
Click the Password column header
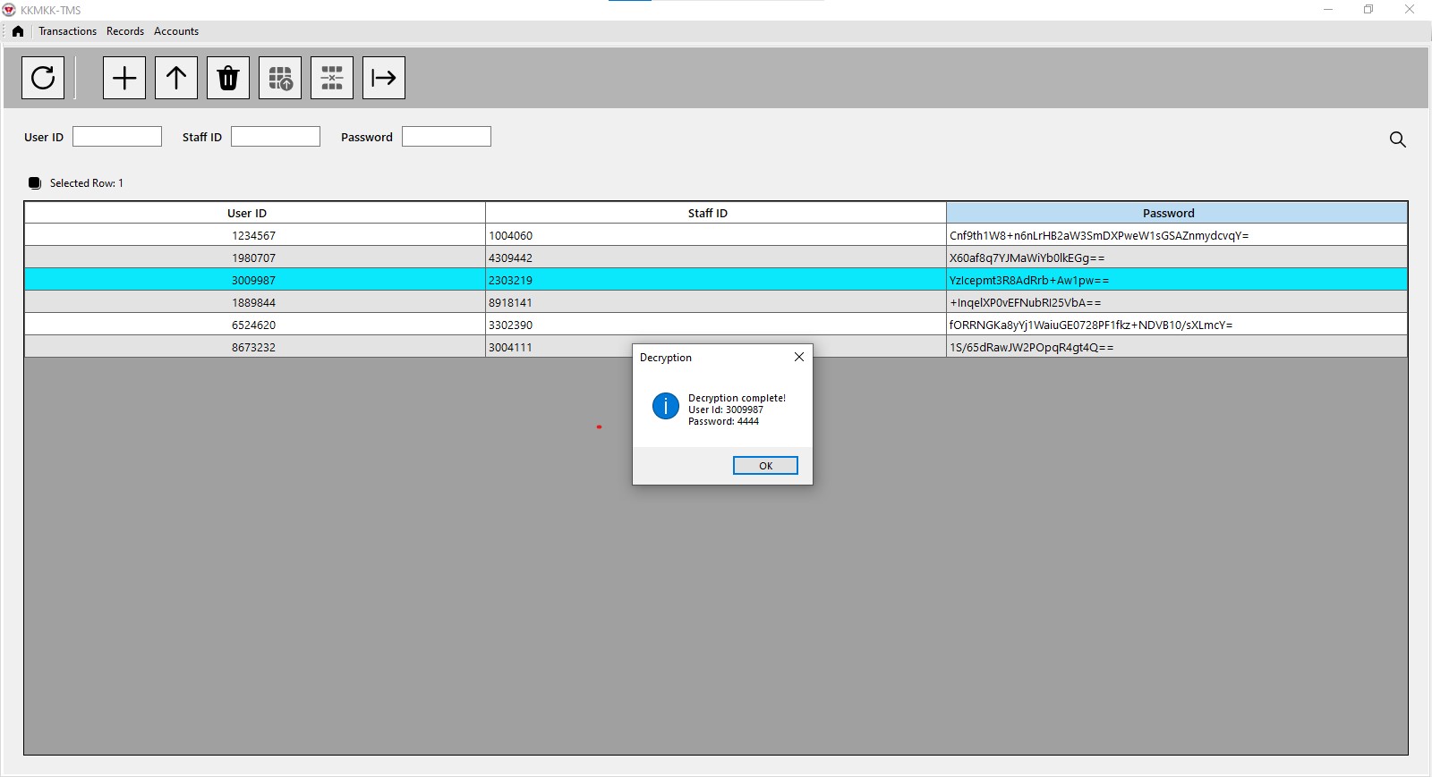(1177, 213)
